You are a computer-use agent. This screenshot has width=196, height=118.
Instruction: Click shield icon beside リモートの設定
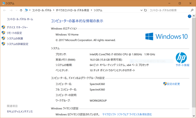pyautogui.click(x=3, y=33)
